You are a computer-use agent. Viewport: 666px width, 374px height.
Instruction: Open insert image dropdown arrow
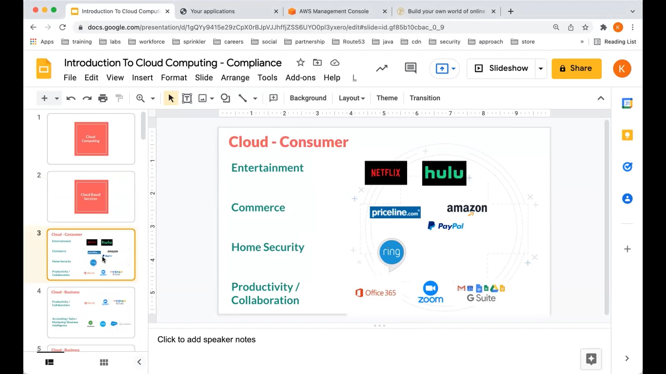212,99
